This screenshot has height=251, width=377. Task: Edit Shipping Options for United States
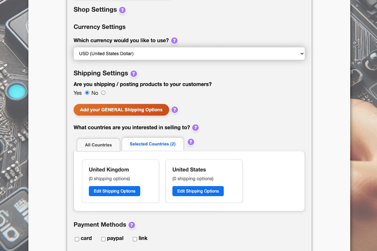(x=198, y=191)
